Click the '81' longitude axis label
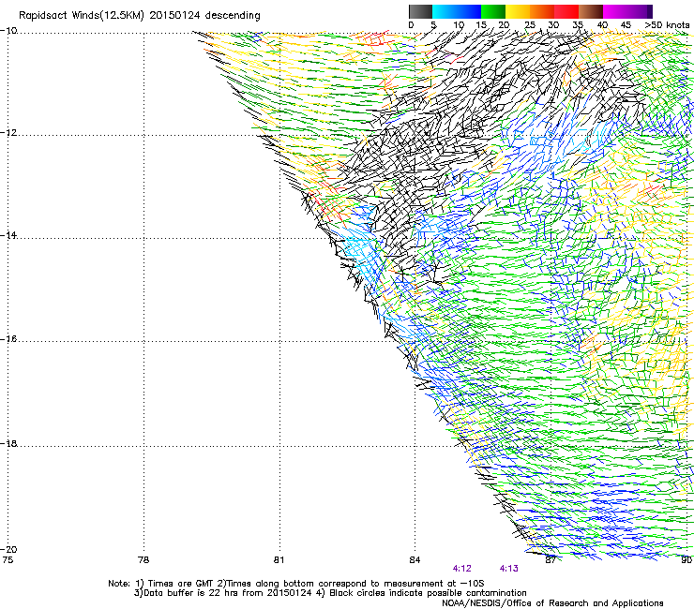Screen dimensions: 694x609 [279, 560]
